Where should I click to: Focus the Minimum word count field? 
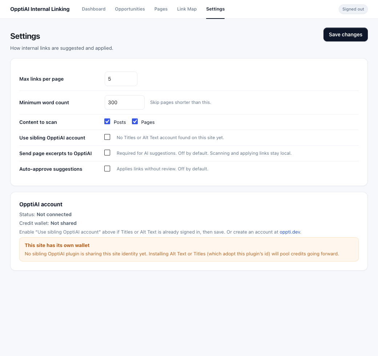124,102
